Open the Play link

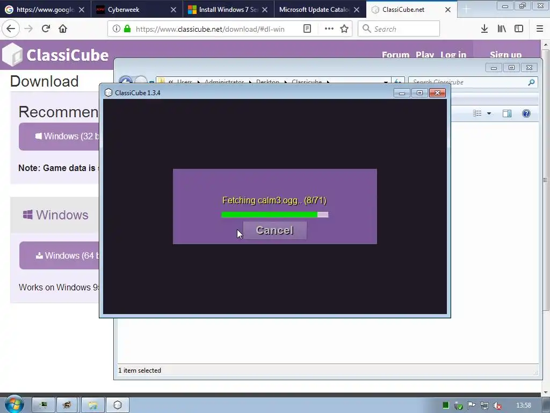click(x=425, y=55)
